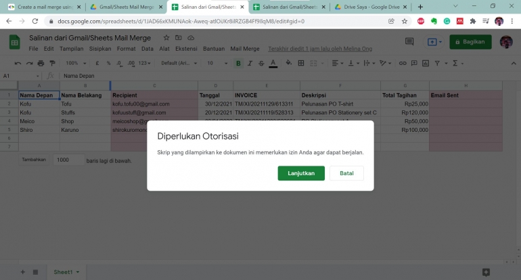This screenshot has height=280, width=521.
Task: Click the functions sigma icon
Action: pos(455,63)
